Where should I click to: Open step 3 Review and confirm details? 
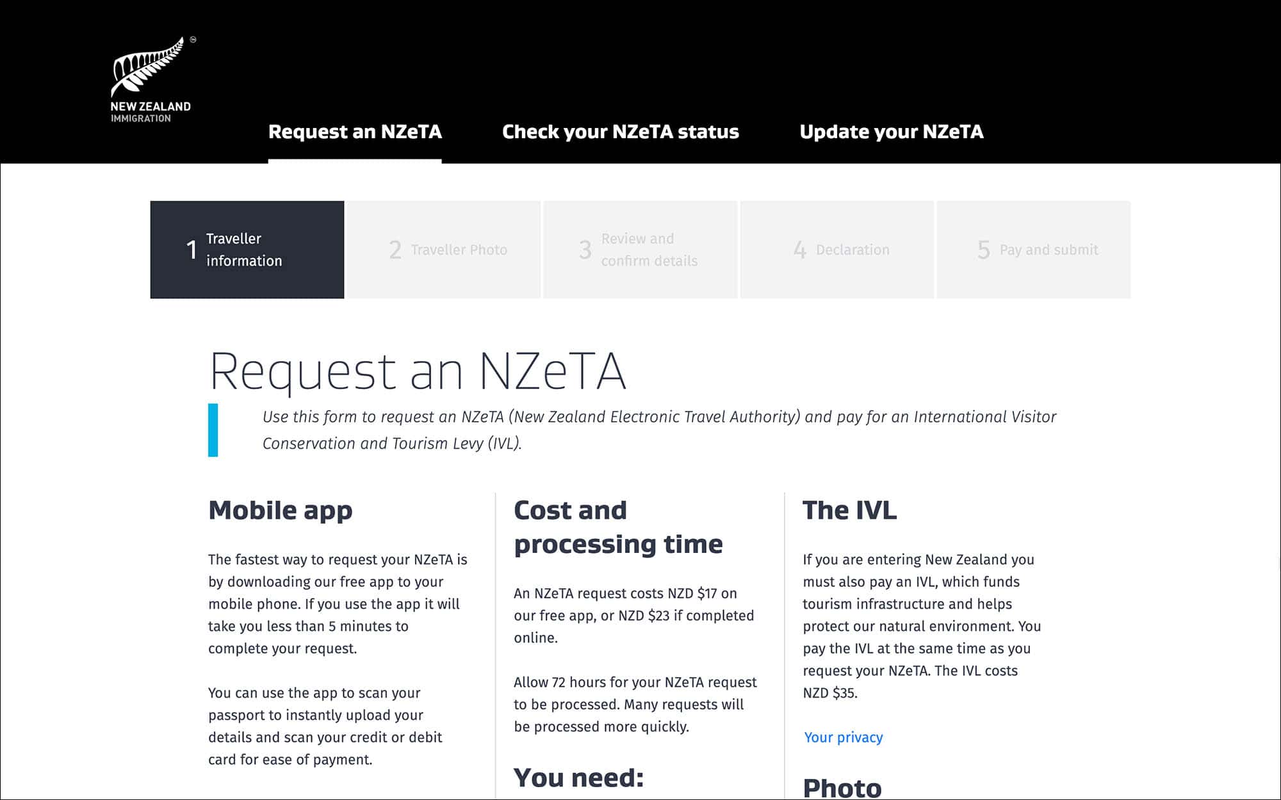pos(640,250)
